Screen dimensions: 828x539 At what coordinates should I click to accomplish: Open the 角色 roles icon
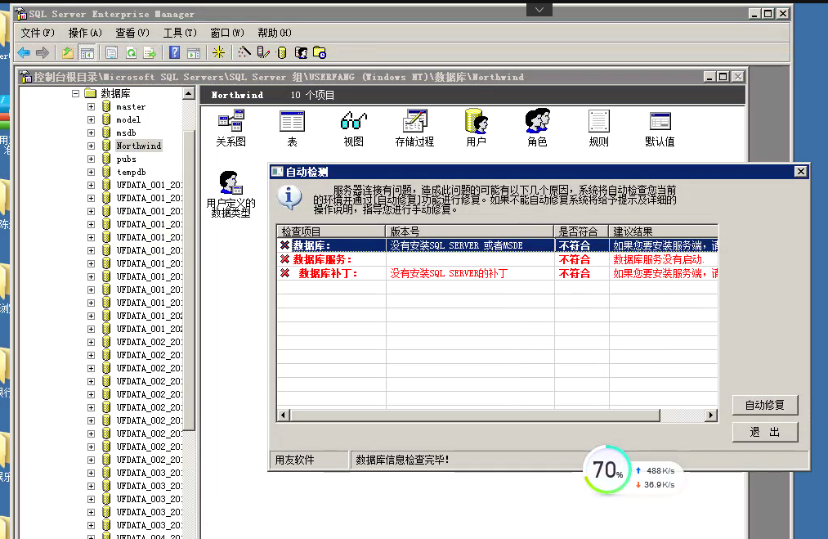537,128
